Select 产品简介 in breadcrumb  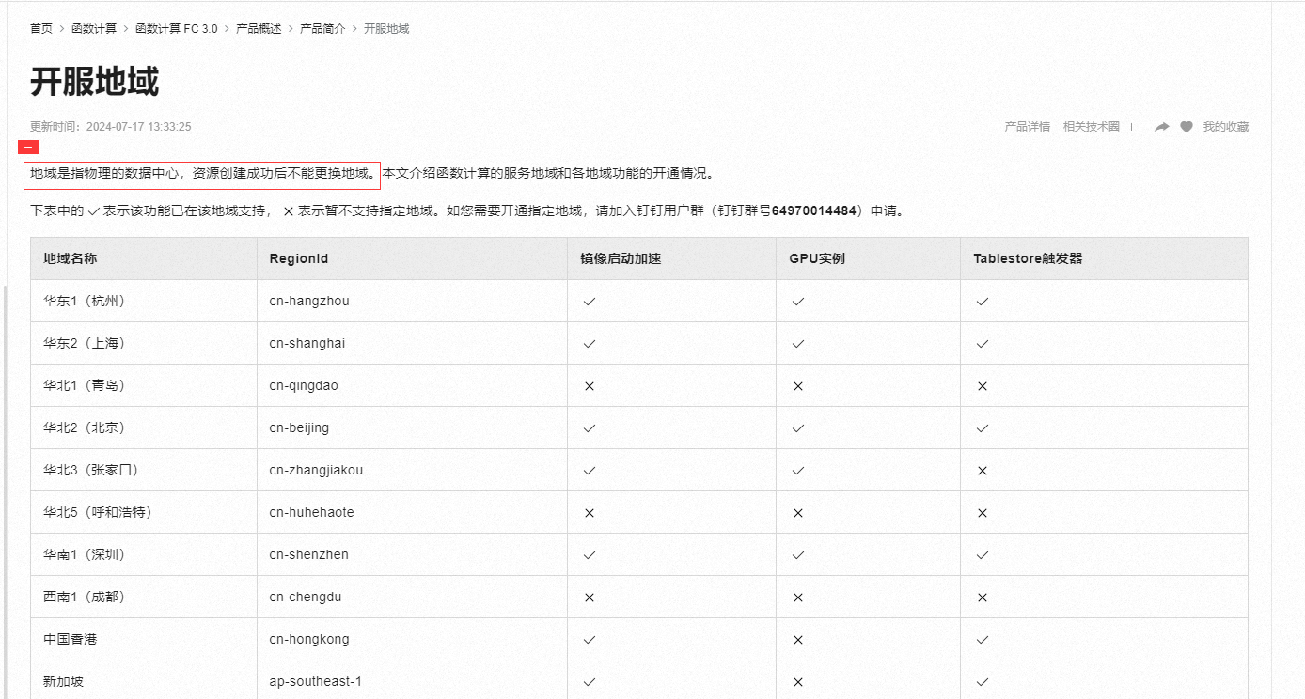coord(322,29)
